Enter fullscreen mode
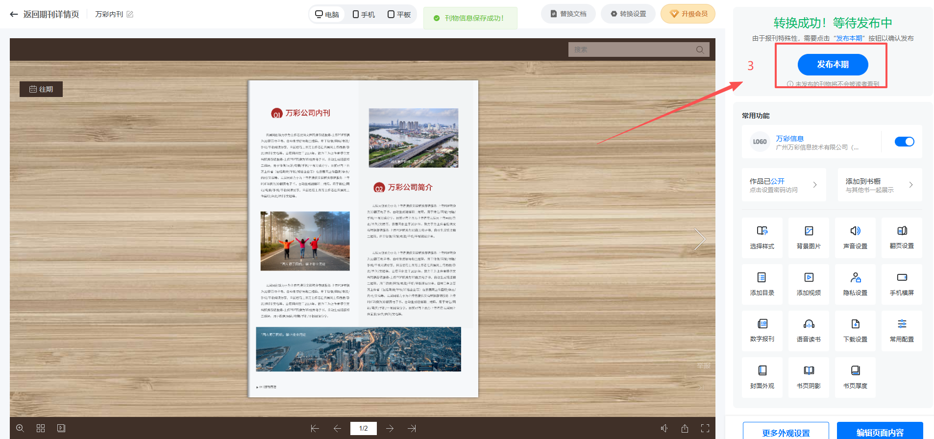This screenshot has height=439, width=934. [x=705, y=428]
